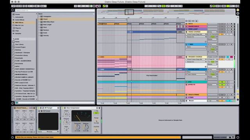
Task: Toggle arm on RHODES CHORDS track
Action: click(x=231, y=57)
